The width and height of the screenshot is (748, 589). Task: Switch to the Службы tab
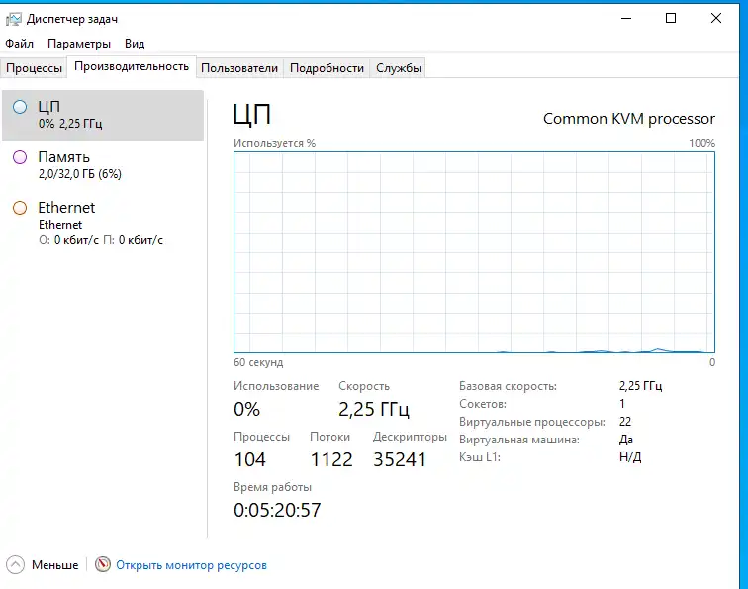399,68
